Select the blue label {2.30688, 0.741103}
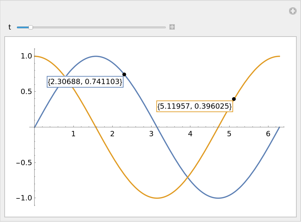The height and width of the screenshot is (222, 301). click(85, 82)
